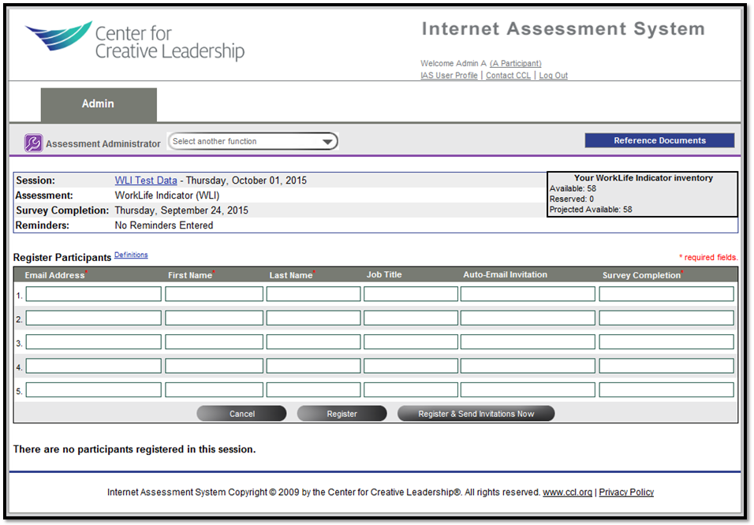Screen dimensions: 754x525
Task: Switch to the Admin tab
Action: pyautogui.click(x=99, y=104)
